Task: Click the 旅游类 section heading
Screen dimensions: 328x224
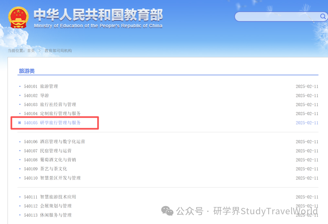Action: pyautogui.click(x=27, y=71)
